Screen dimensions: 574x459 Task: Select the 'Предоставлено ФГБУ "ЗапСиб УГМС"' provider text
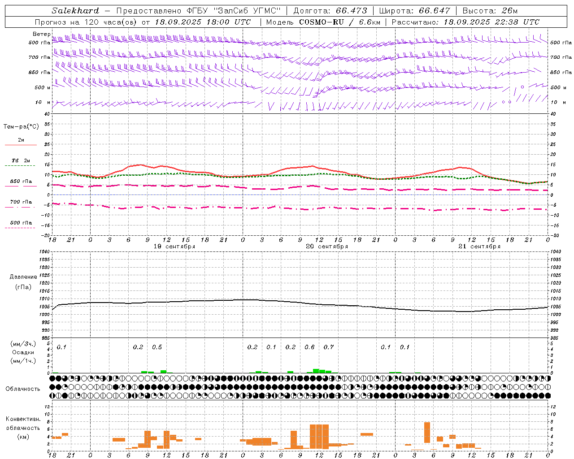point(199,11)
